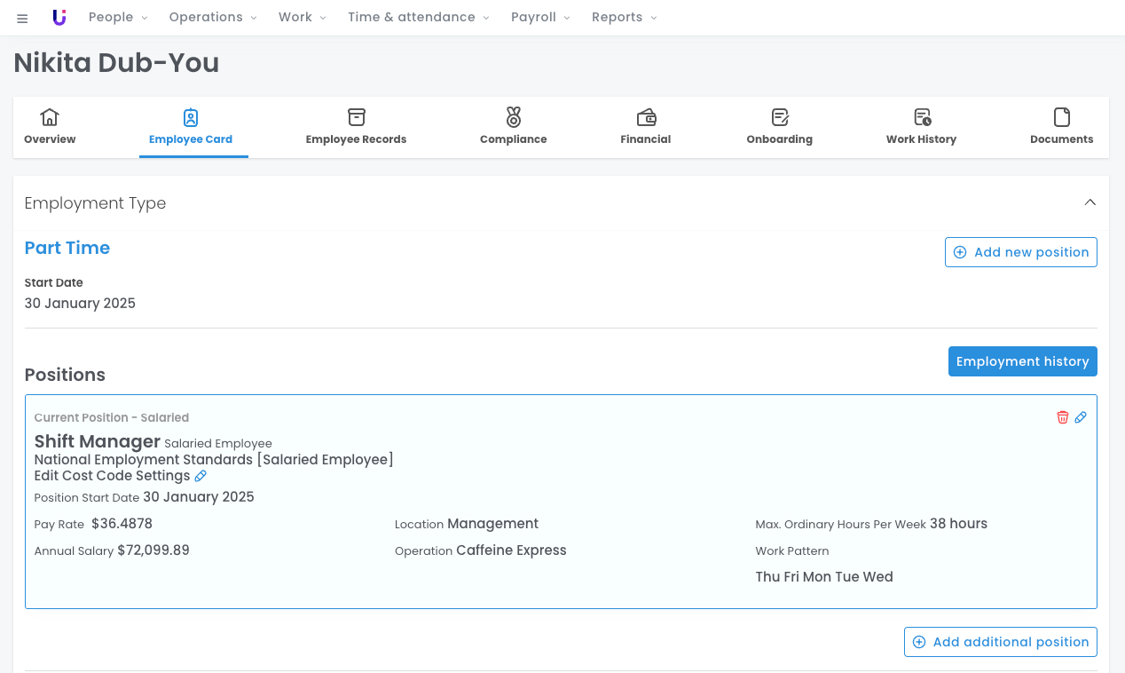Go to the Work History clock icon tab
The image size is (1125, 673).
(x=921, y=127)
